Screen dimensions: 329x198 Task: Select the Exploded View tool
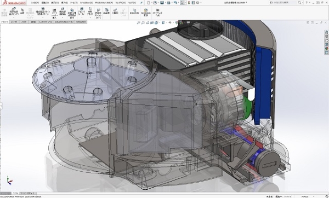click(115, 11)
